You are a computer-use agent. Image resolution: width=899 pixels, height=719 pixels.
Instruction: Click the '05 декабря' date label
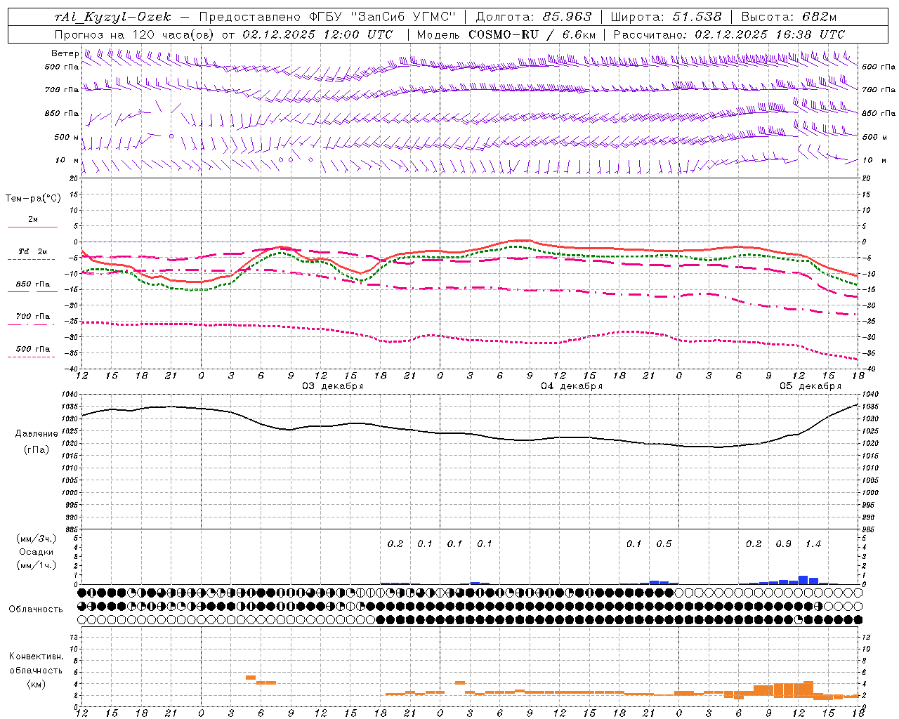(x=811, y=386)
